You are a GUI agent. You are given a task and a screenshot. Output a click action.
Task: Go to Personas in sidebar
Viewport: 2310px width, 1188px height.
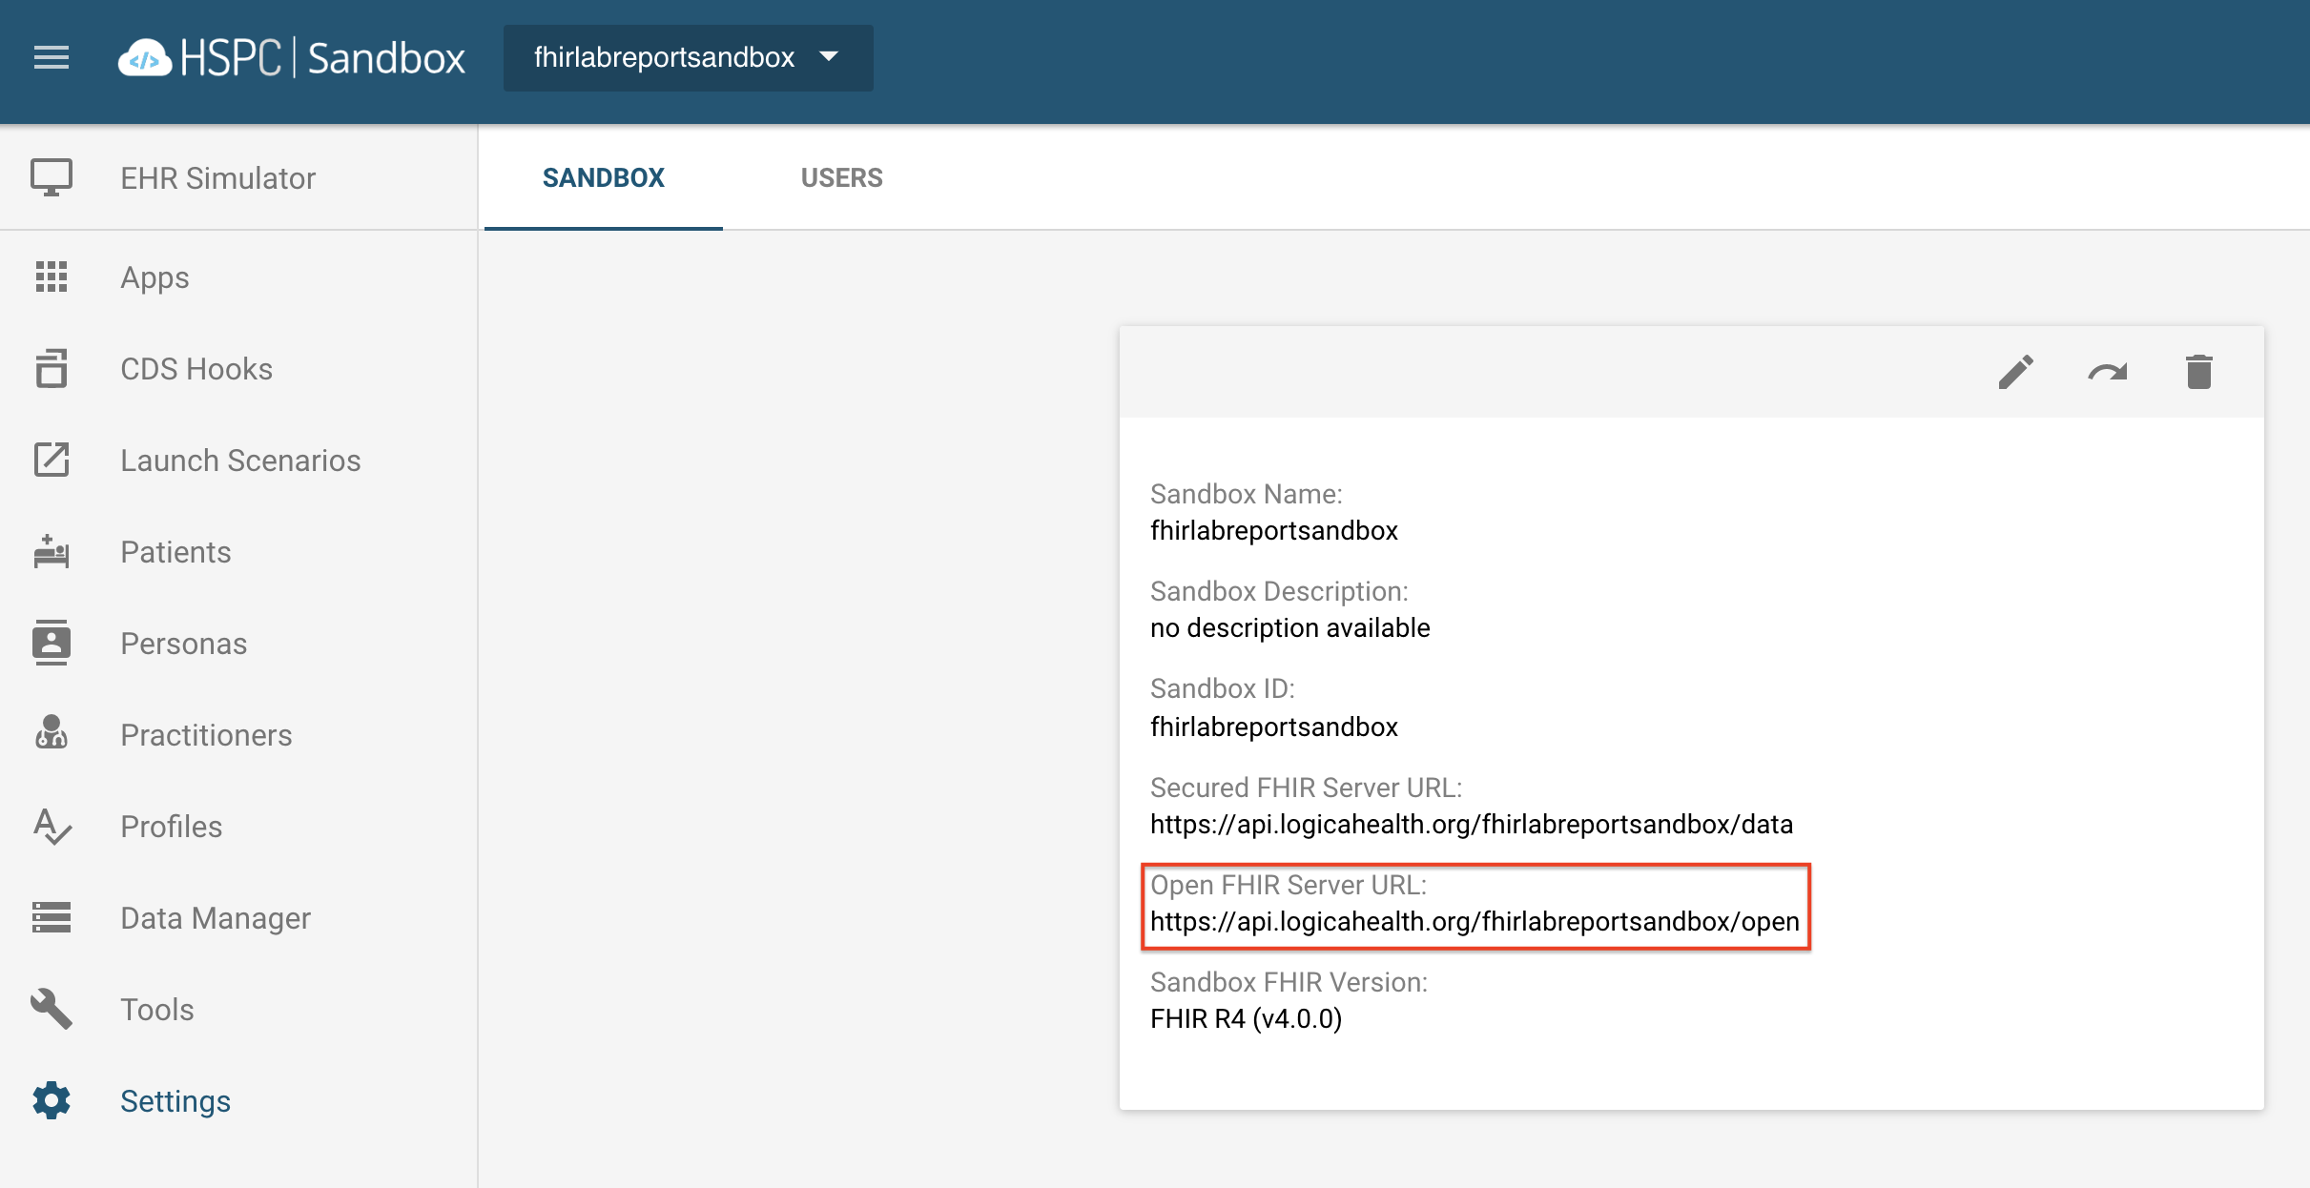[183, 644]
